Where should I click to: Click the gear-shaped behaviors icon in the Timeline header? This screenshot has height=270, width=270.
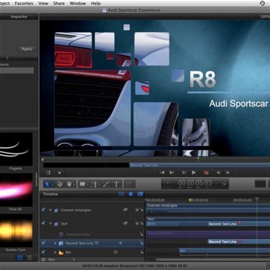coord(130,194)
